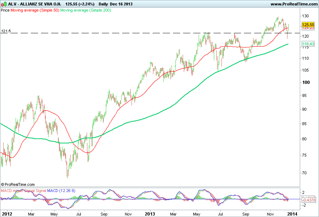The width and height of the screenshot is (319, 217).
Task: Click the 110 price axis label
Action: tap(305, 58)
